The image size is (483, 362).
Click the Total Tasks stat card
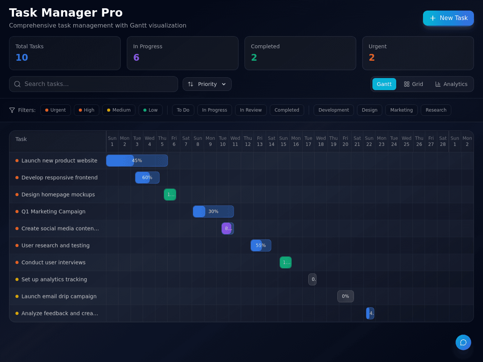tap(65, 53)
